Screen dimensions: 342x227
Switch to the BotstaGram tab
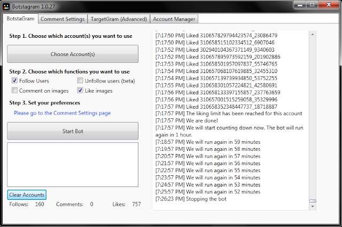click(x=20, y=19)
